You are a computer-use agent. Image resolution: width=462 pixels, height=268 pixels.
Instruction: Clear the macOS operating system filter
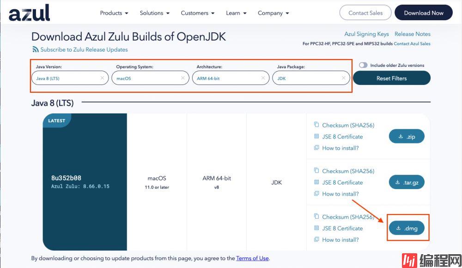click(x=182, y=78)
